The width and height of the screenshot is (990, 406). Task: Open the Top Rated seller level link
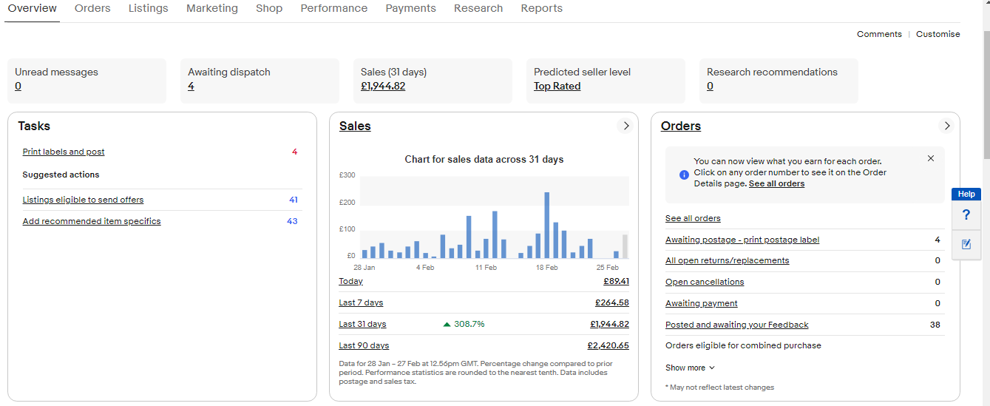pos(557,87)
